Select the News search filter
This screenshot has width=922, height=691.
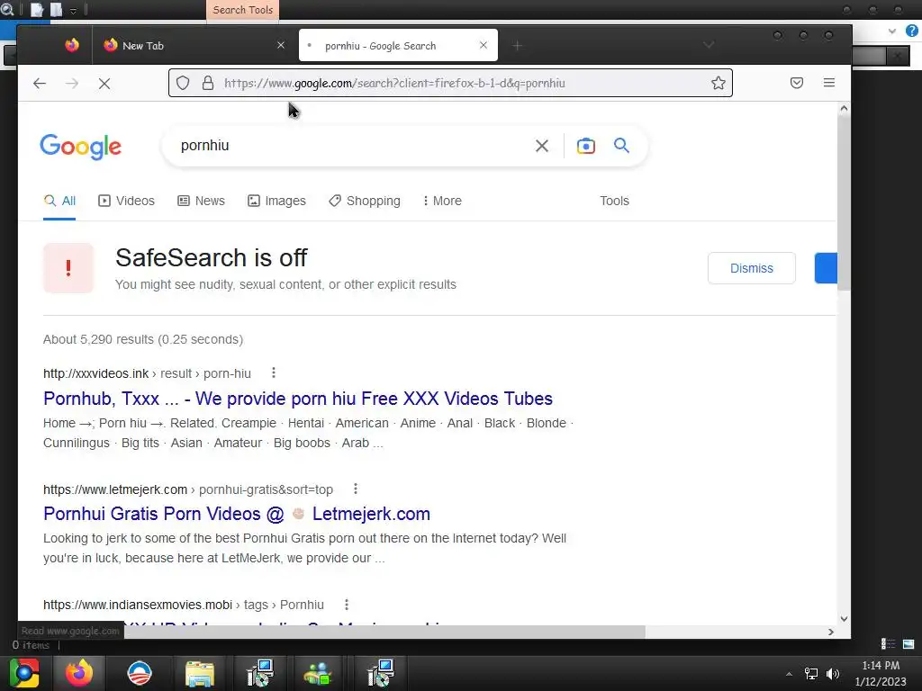tap(201, 201)
